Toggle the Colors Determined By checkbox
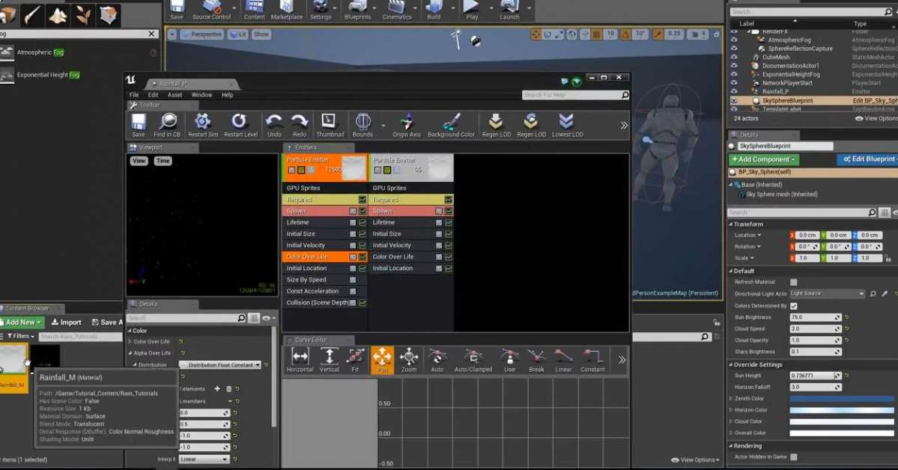This screenshot has width=898, height=470. pos(794,305)
